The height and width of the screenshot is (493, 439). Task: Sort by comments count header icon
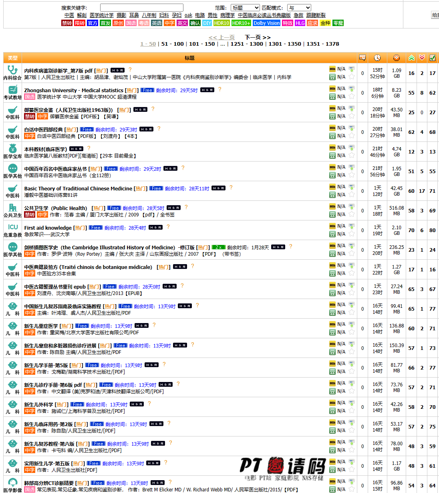click(x=362, y=58)
